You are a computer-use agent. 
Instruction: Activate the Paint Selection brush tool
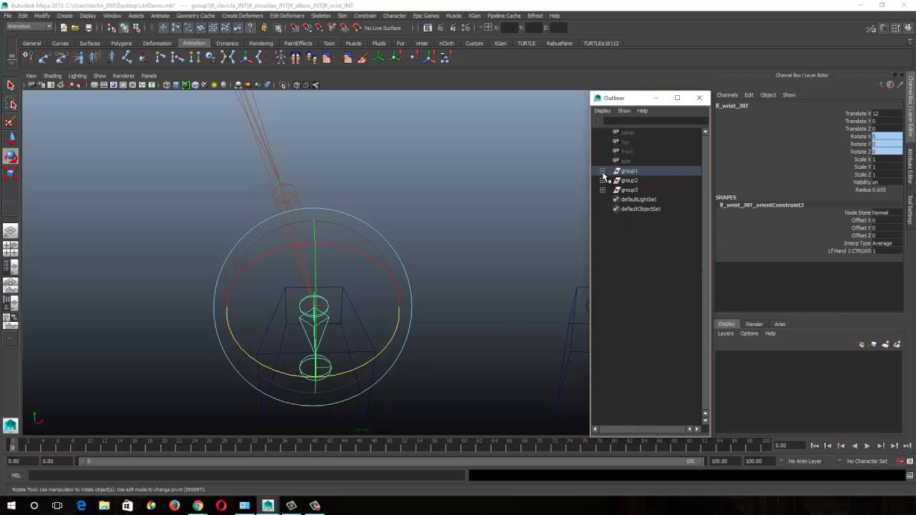tap(10, 122)
